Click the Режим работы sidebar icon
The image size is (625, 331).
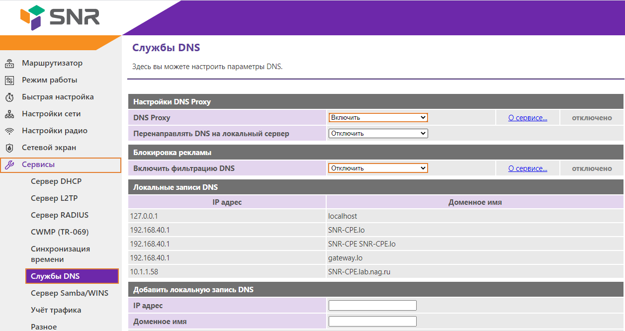9,81
